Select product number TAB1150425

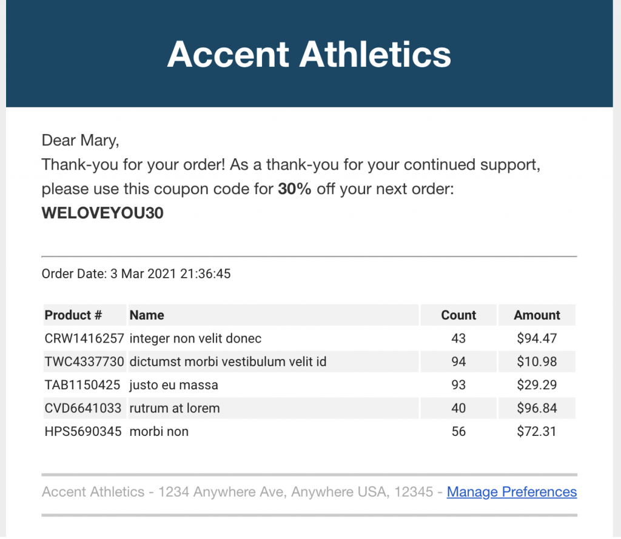pyautogui.click(x=82, y=385)
